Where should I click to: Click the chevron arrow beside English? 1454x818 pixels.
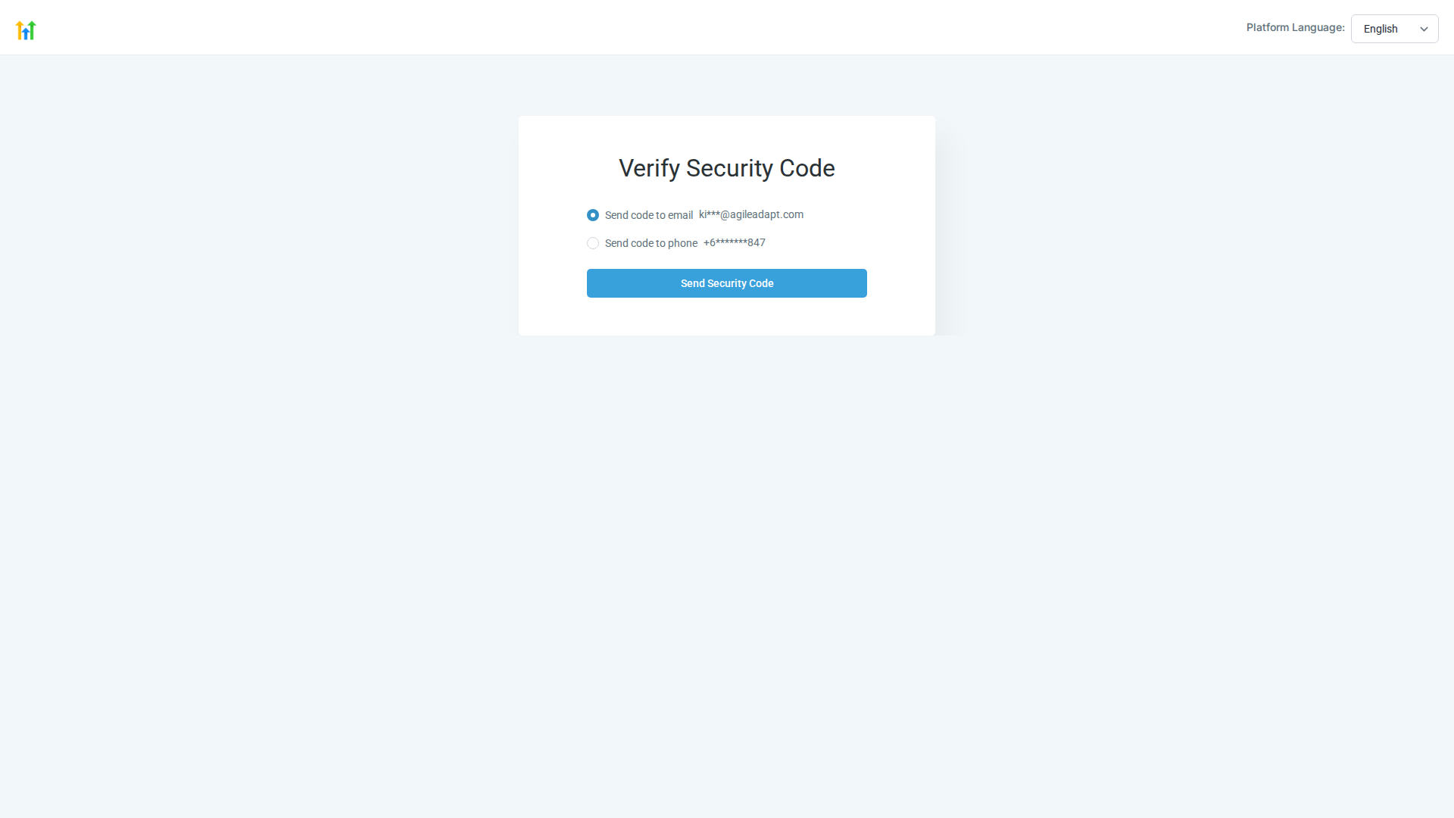coord(1424,30)
